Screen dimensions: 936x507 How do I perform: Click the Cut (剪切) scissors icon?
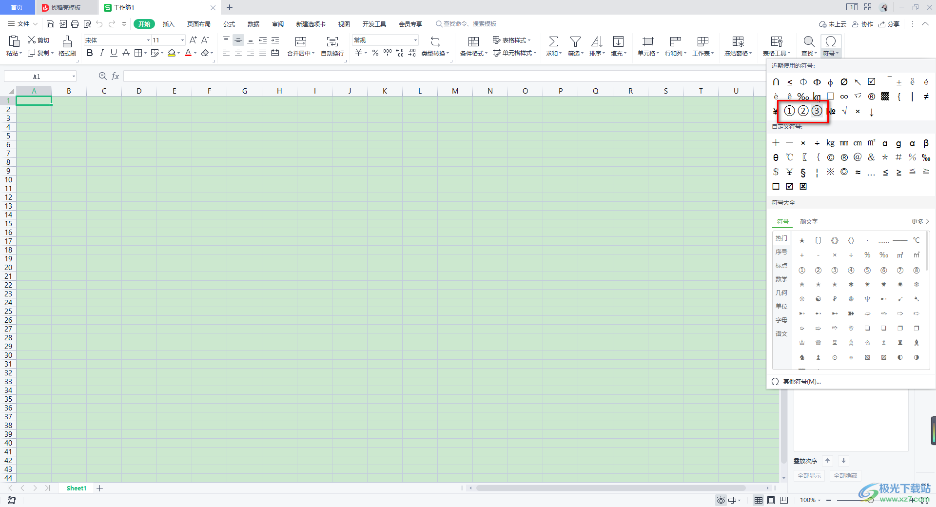[32, 40]
